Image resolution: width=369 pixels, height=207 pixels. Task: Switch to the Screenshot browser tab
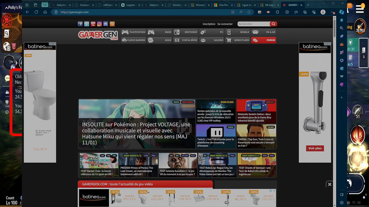pyautogui.click(x=85, y=5)
